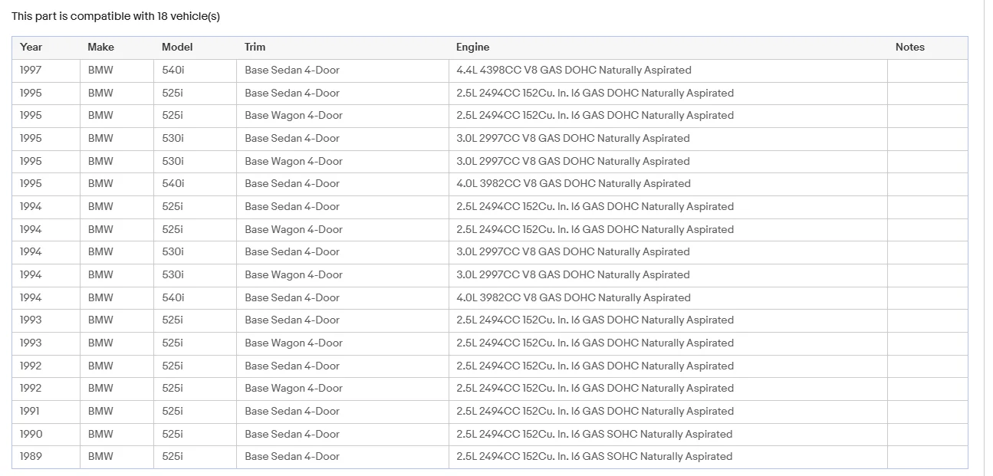
Task: Click the Trim cell in the 1990 row
Action: (292, 435)
